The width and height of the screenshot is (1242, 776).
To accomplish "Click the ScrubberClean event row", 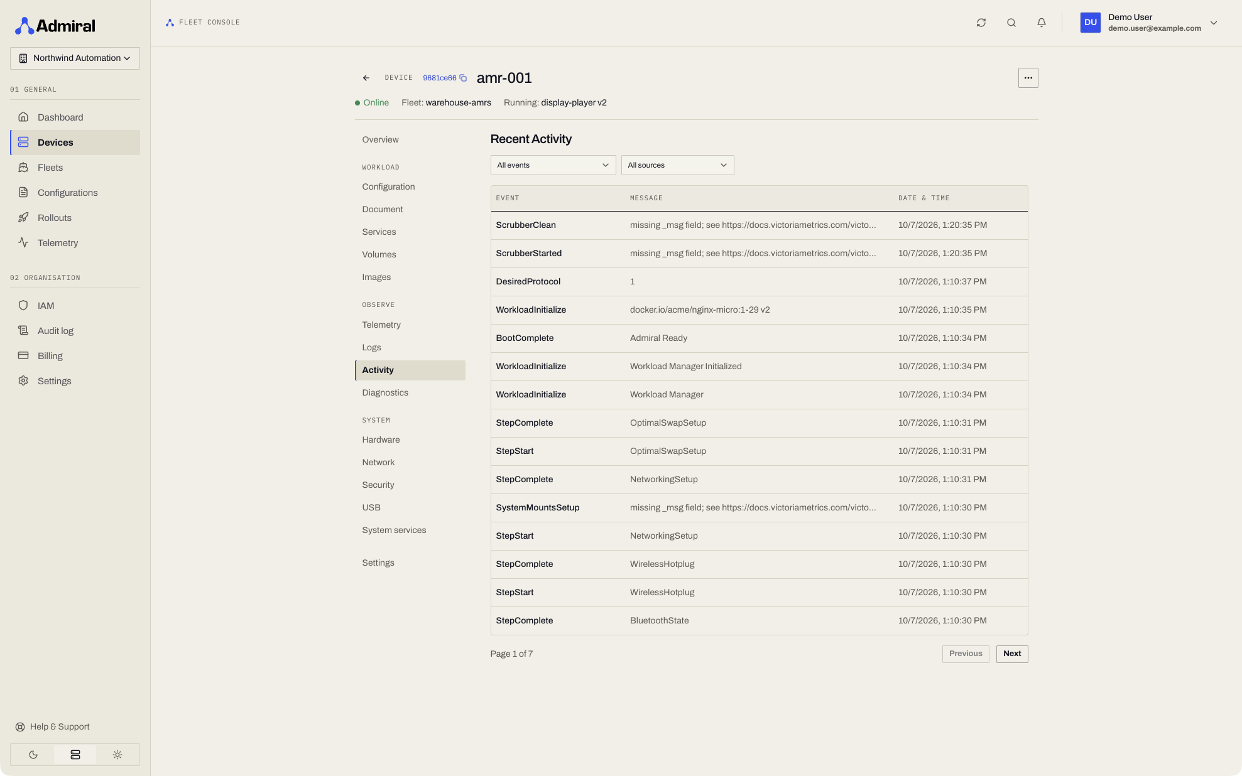I will coord(759,225).
